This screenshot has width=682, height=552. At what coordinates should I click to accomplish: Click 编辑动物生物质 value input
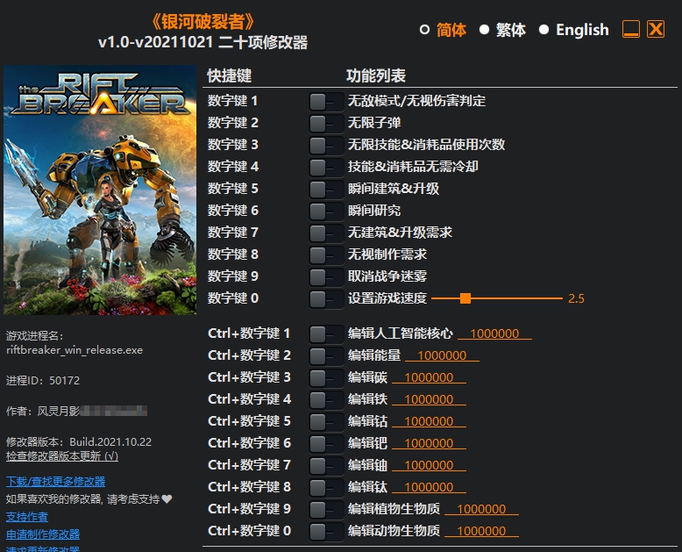[x=481, y=531]
